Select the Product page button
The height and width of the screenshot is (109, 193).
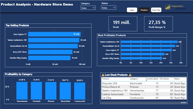click(144, 10)
